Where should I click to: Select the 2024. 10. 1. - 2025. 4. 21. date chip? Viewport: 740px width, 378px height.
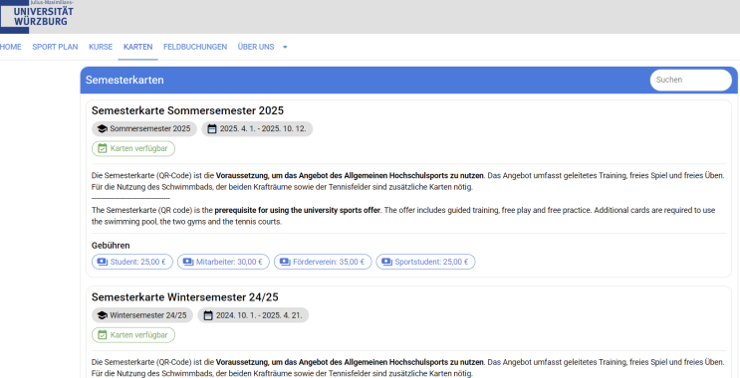point(253,315)
